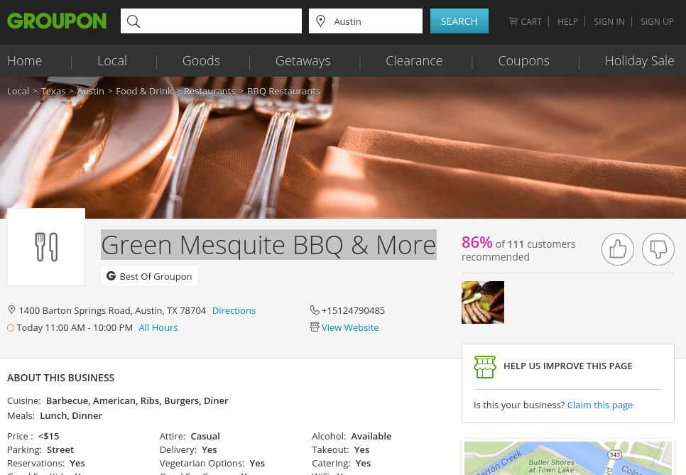Click the thumbs up recommend icon
This screenshot has width=686, height=475.
tap(618, 249)
